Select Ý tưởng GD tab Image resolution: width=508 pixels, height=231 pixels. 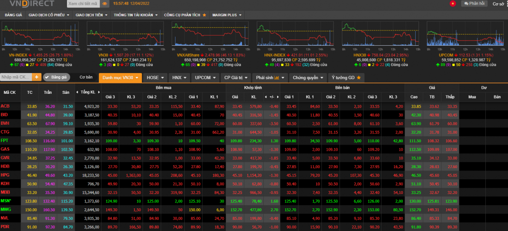[346, 78]
